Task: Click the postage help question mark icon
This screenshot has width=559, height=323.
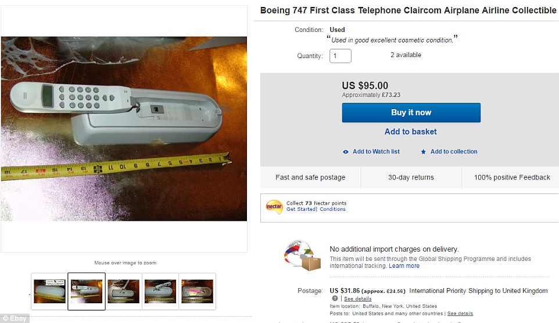Action: click(x=335, y=299)
